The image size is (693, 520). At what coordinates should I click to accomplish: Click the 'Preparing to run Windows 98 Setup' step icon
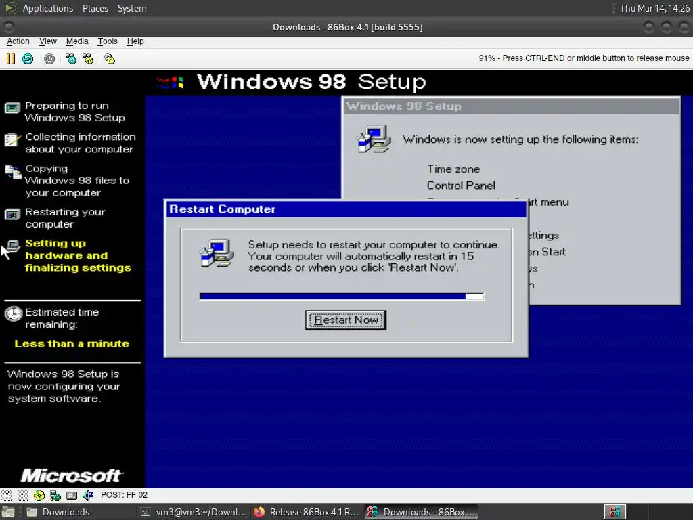[x=12, y=108]
